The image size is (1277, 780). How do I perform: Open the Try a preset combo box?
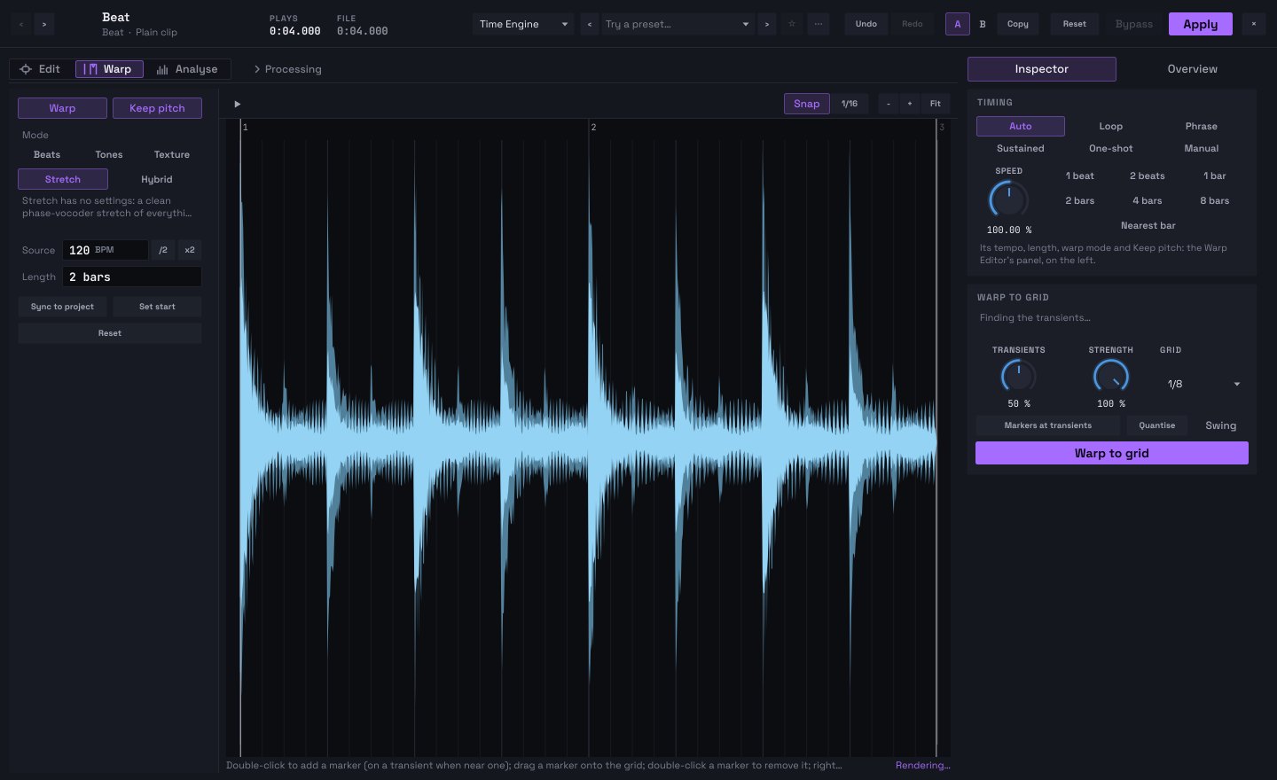point(678,25)
